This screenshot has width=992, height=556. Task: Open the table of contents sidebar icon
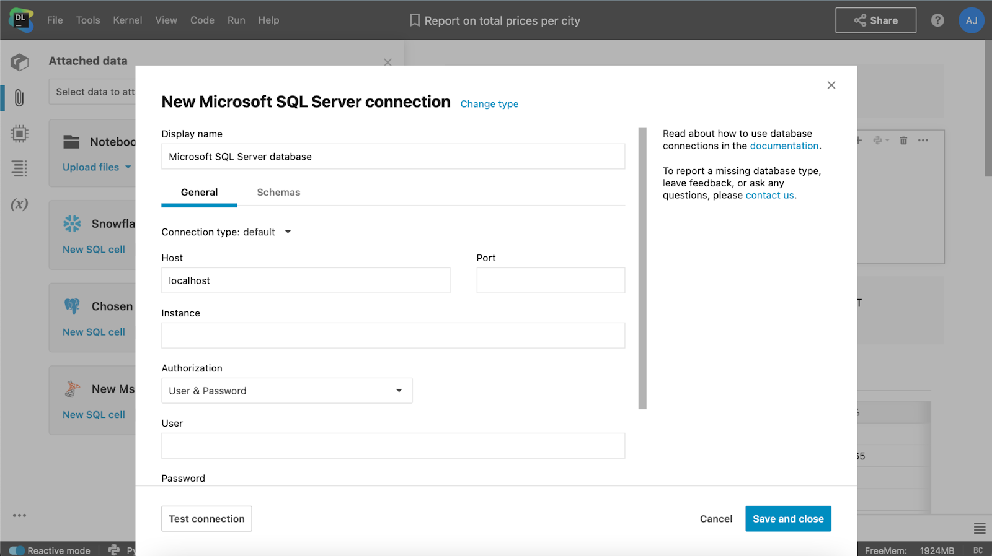pyautogui.click(x=19, y=168)
